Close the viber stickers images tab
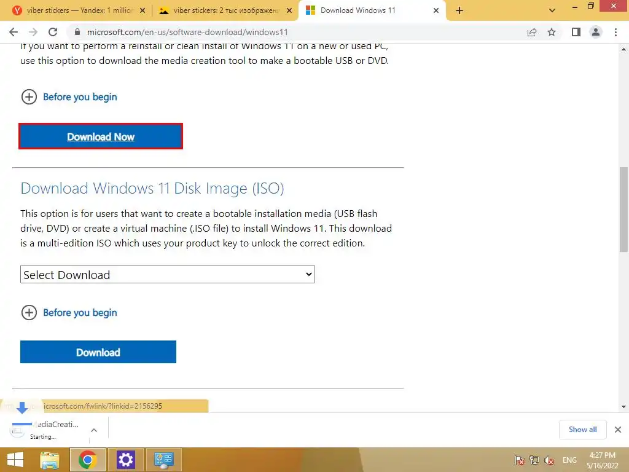This screenshot has height=472, width=629. coord(289,11)
